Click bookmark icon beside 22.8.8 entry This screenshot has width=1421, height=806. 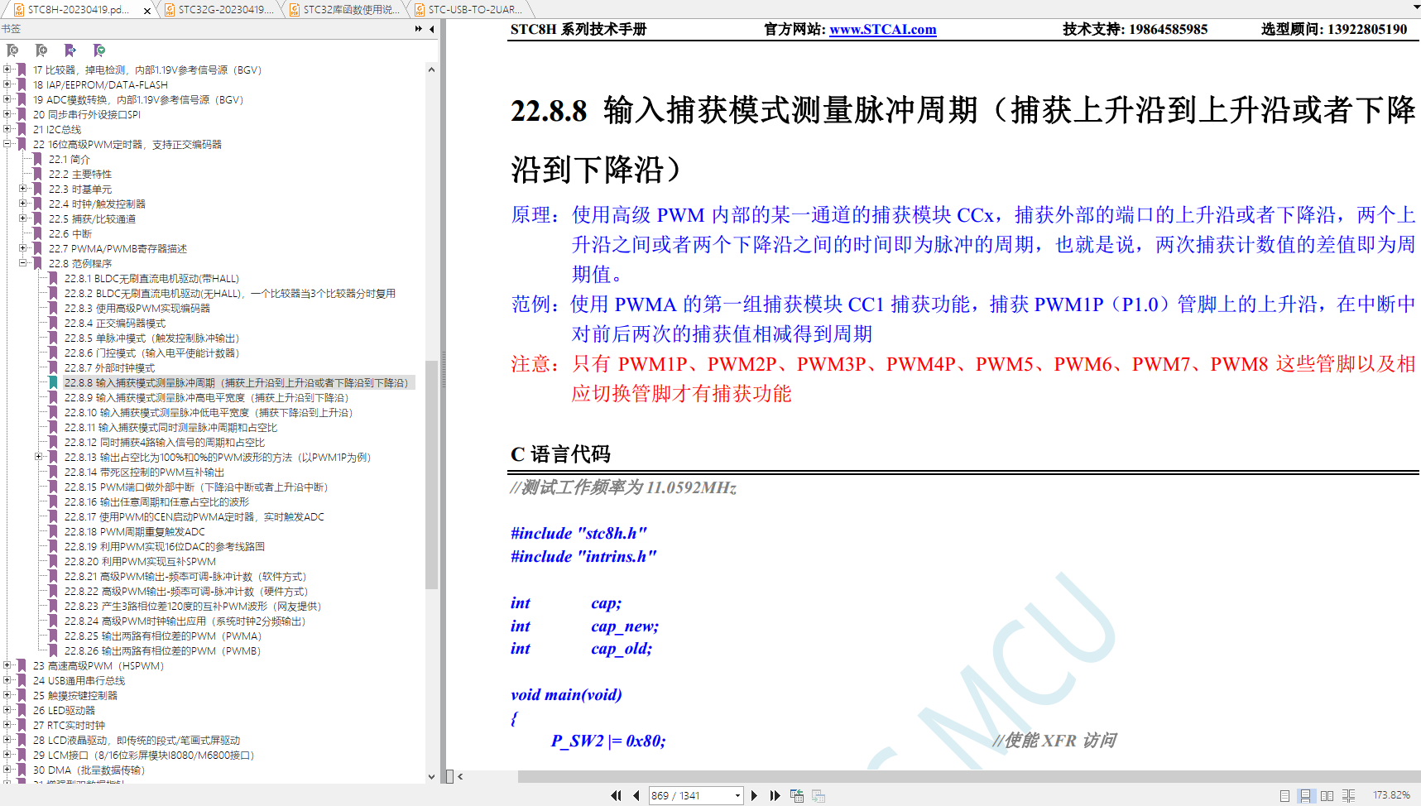(53, 382)
